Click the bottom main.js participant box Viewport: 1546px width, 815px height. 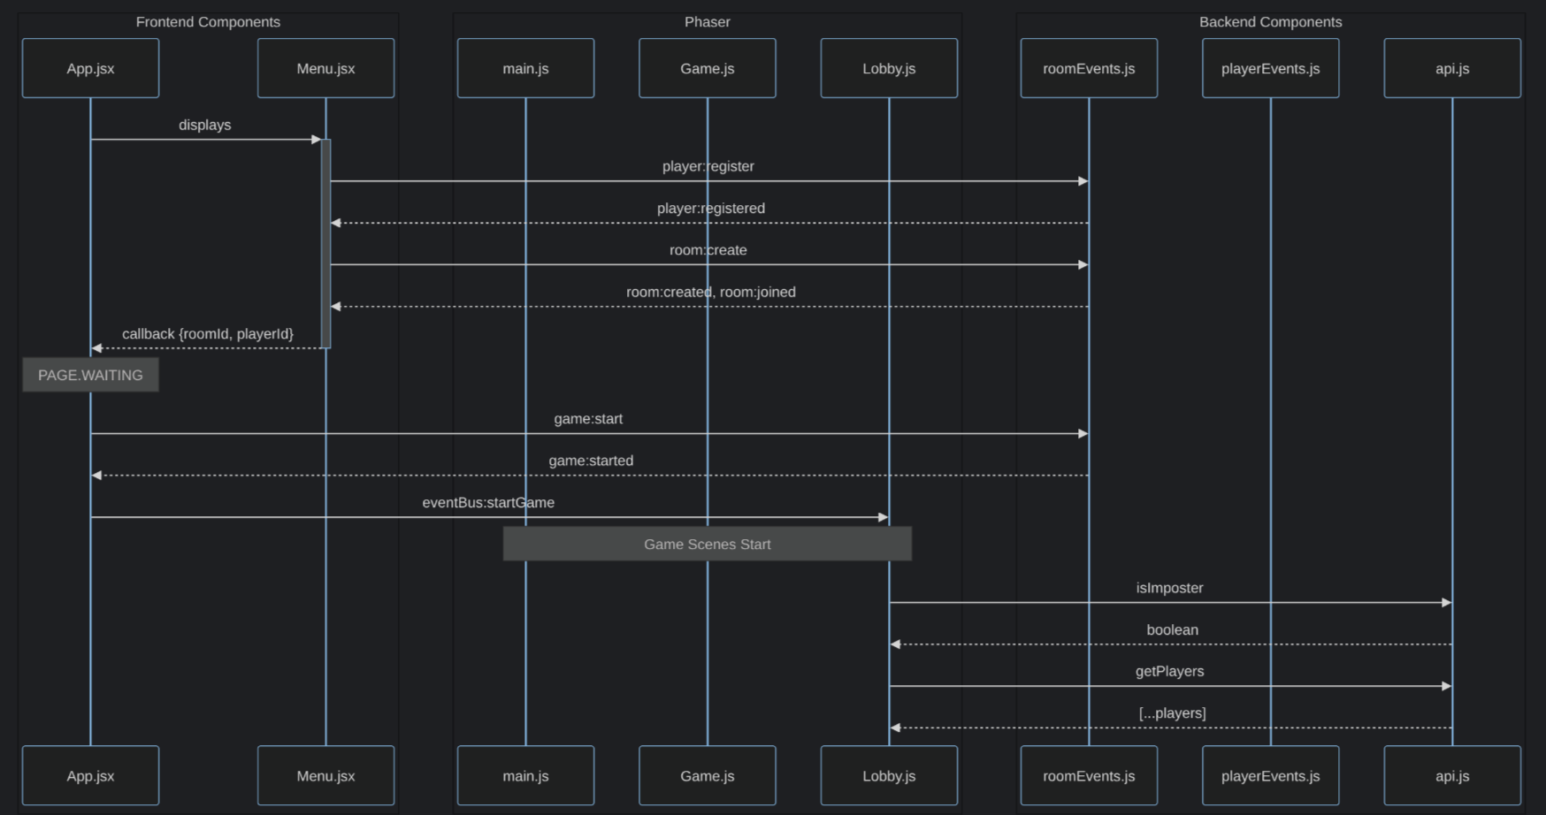(525, 775)
